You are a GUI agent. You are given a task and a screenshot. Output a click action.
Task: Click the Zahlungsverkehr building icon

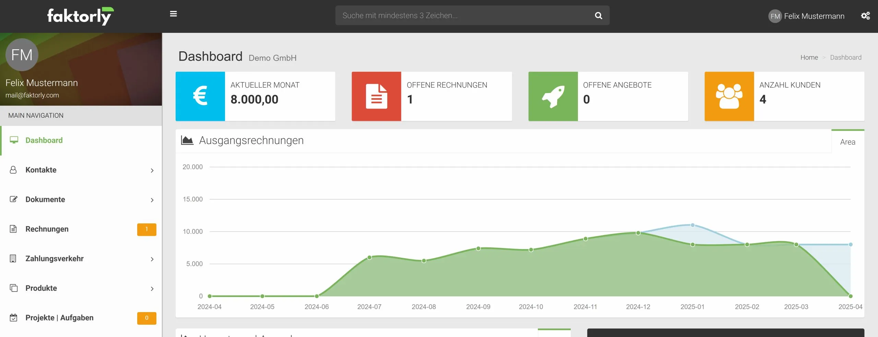tap(13, 258)
